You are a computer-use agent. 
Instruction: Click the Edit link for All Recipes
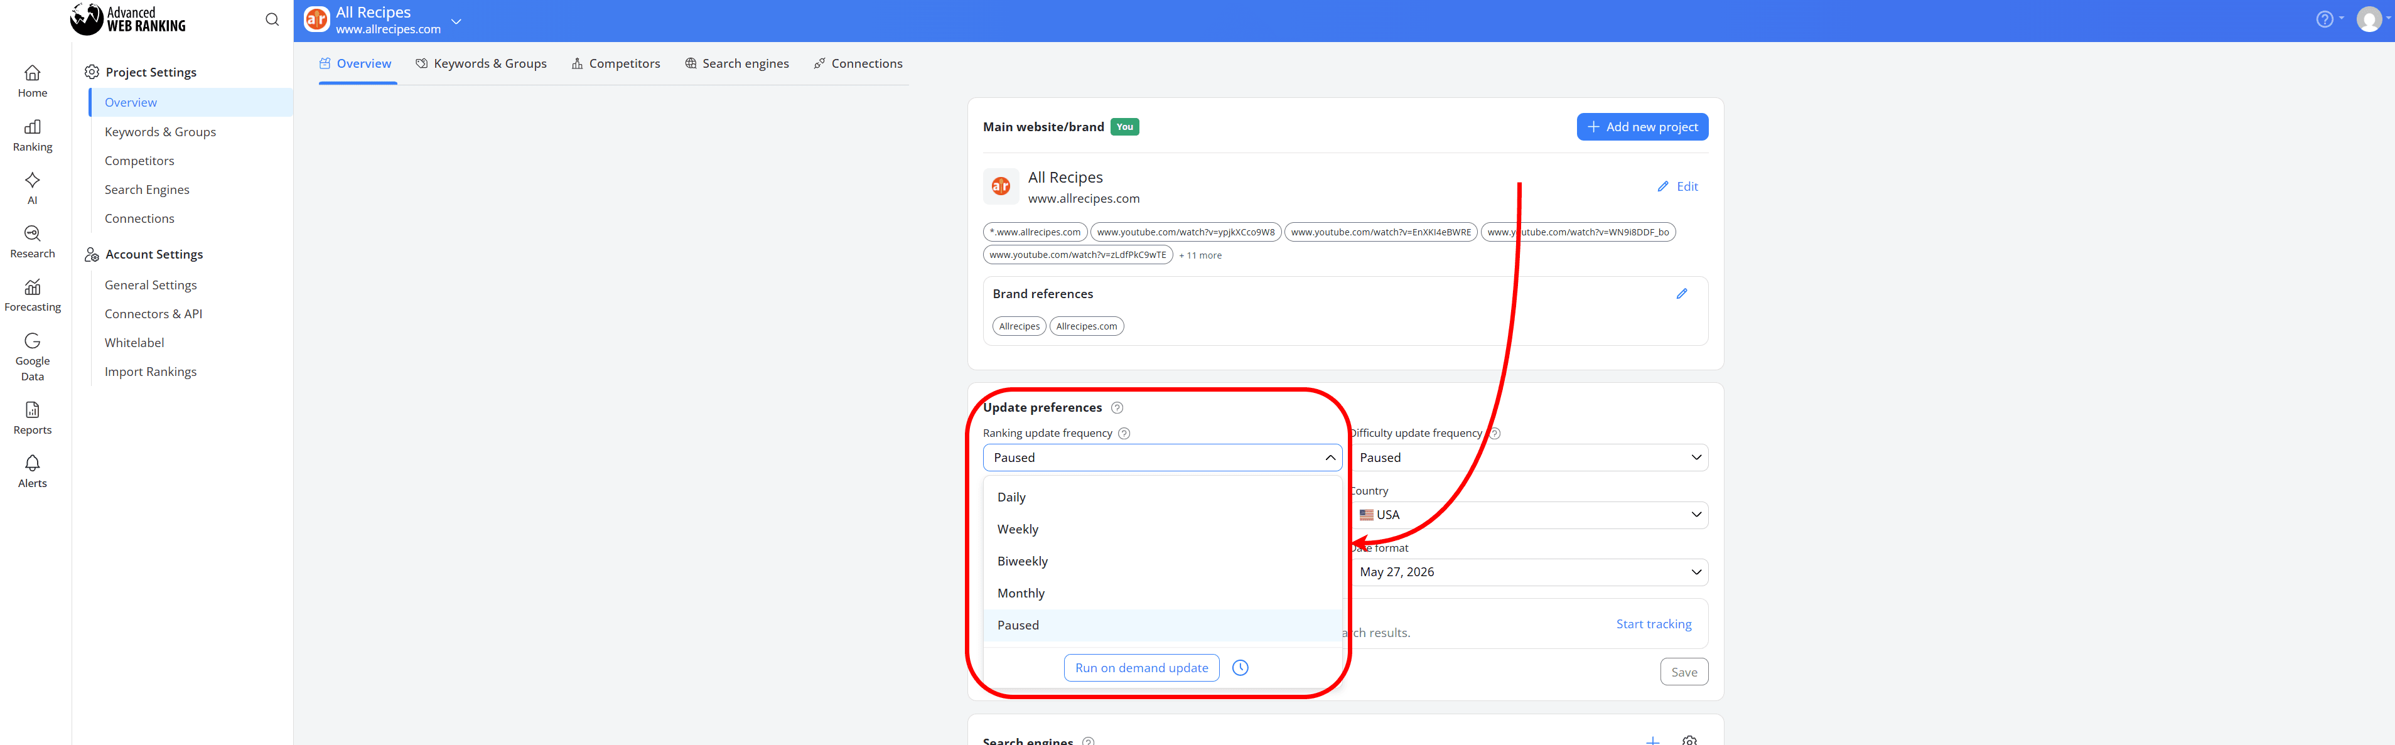point(1677,187)
